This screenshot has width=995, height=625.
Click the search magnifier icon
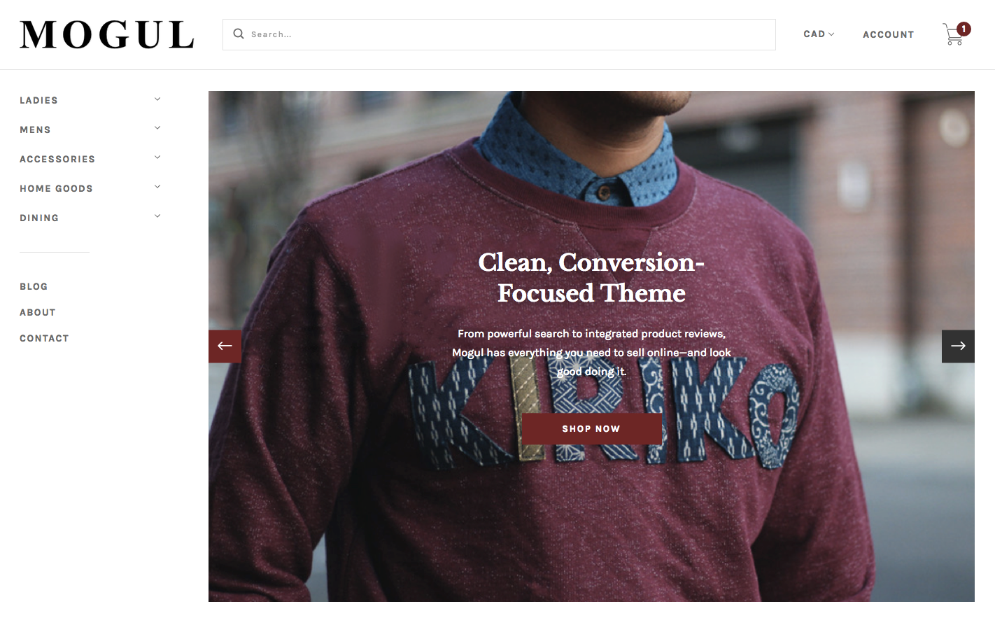pos(239,34)
